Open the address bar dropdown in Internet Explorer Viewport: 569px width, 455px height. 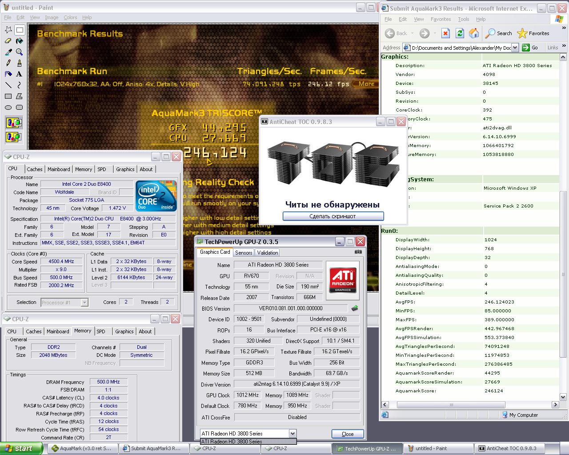click(x=515, y=48)
